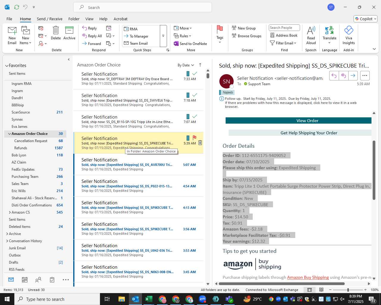This screenshot has height=305, width=381.
Task: Expand the Quick Steps gallery
Action: 163,36
